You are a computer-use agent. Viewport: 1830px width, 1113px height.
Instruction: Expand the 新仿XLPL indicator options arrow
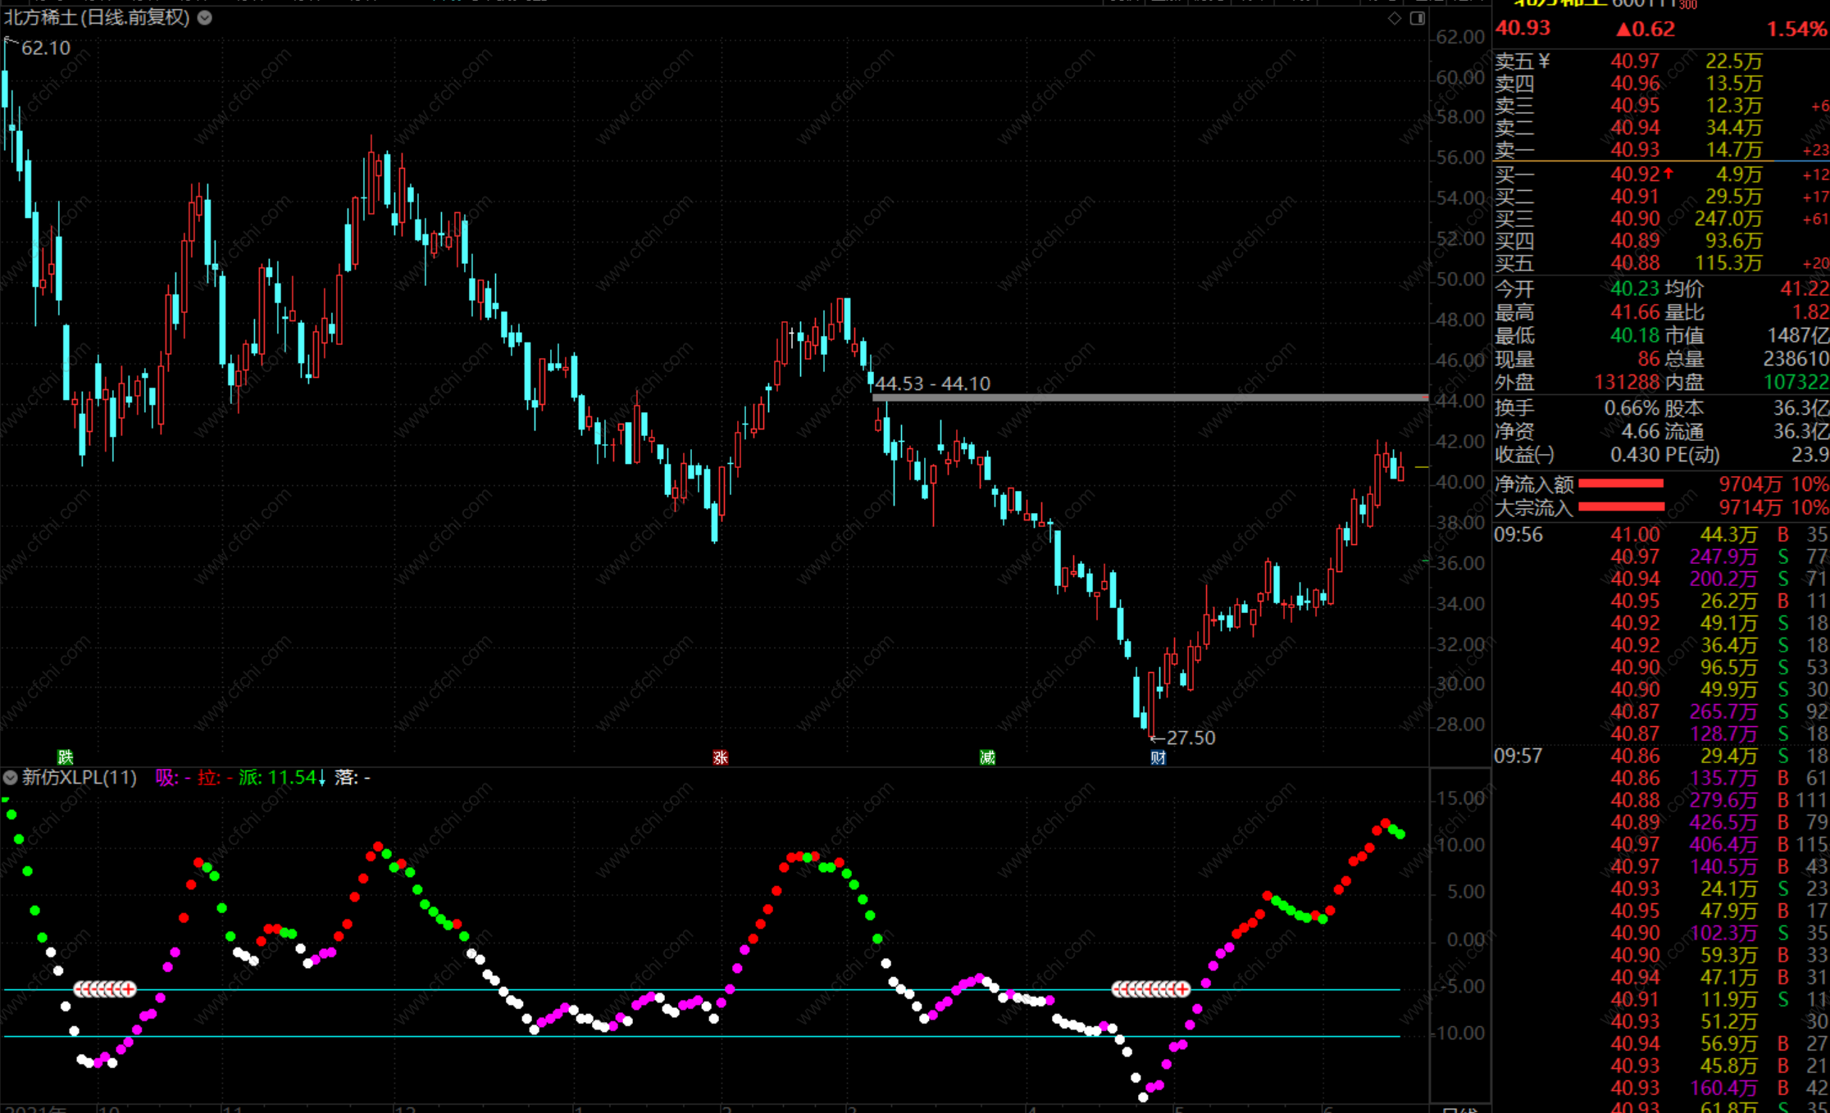point(10,777)
